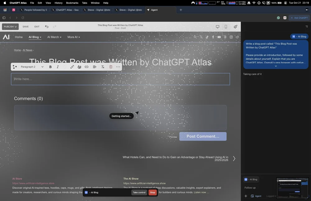Open the File menu
Screen dimensions: 311x201
tap(32, 3)
